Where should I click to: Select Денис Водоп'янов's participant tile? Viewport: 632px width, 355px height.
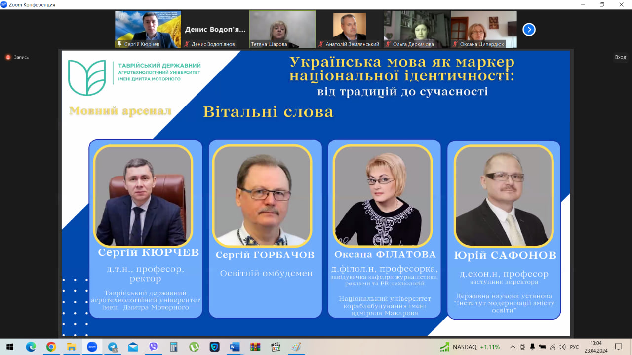(215, 29)
